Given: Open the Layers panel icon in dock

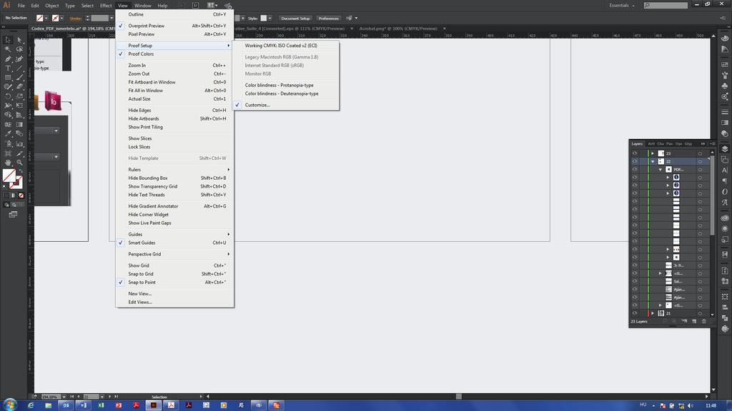Looking at the screenshot, I should click(725, 148).
